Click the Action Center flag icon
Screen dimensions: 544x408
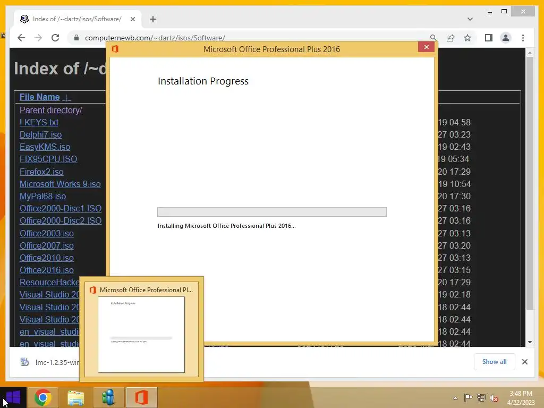coord(468,397)
